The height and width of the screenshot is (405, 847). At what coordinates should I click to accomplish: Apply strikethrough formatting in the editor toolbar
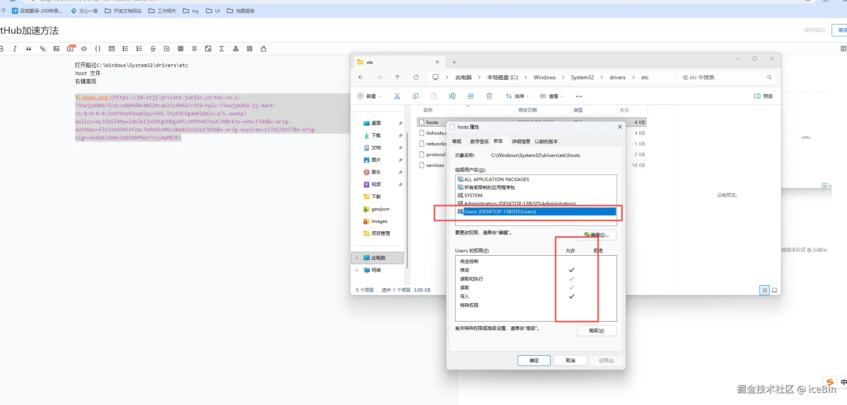click(x=153, y=49)
